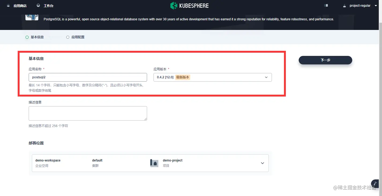Screen dimensions: 382x196
Task: Click the hammer toolbox icon at bottom right
Action: pos(375,184)
